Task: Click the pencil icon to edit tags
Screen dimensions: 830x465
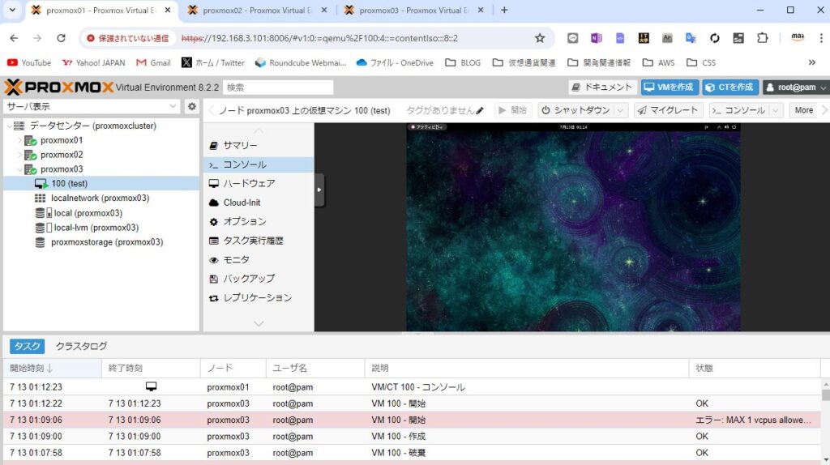Action: click(x=480, y=110)
